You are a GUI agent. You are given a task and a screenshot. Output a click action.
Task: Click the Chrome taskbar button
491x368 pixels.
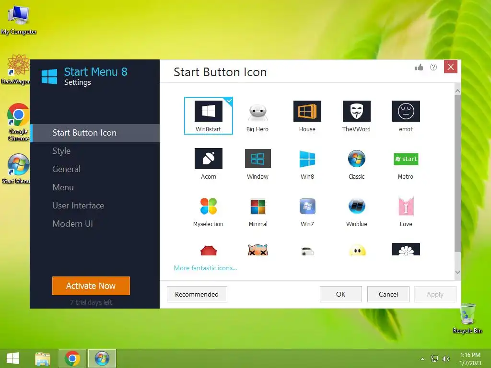(72, 358)
